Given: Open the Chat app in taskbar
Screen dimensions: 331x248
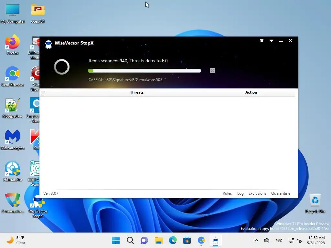Looking at the screenshot, I should (x=144, y=240).
